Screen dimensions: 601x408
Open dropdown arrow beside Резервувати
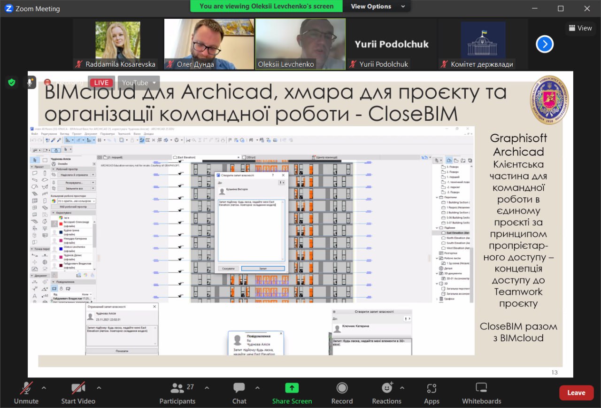[93, 183]
